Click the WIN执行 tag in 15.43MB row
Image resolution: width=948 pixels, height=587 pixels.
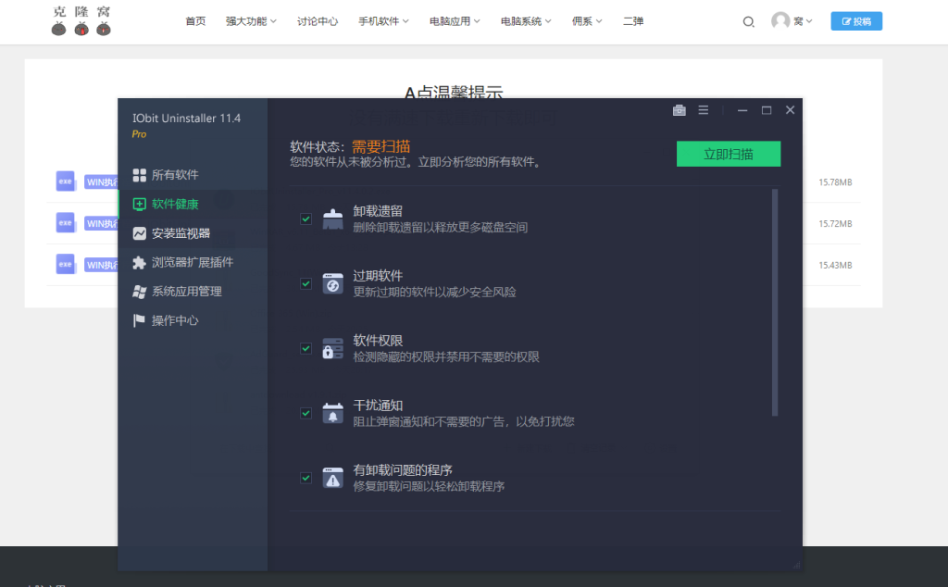(101, 265)
